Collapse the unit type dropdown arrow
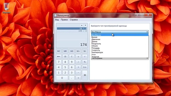 (x=147, y=32)
